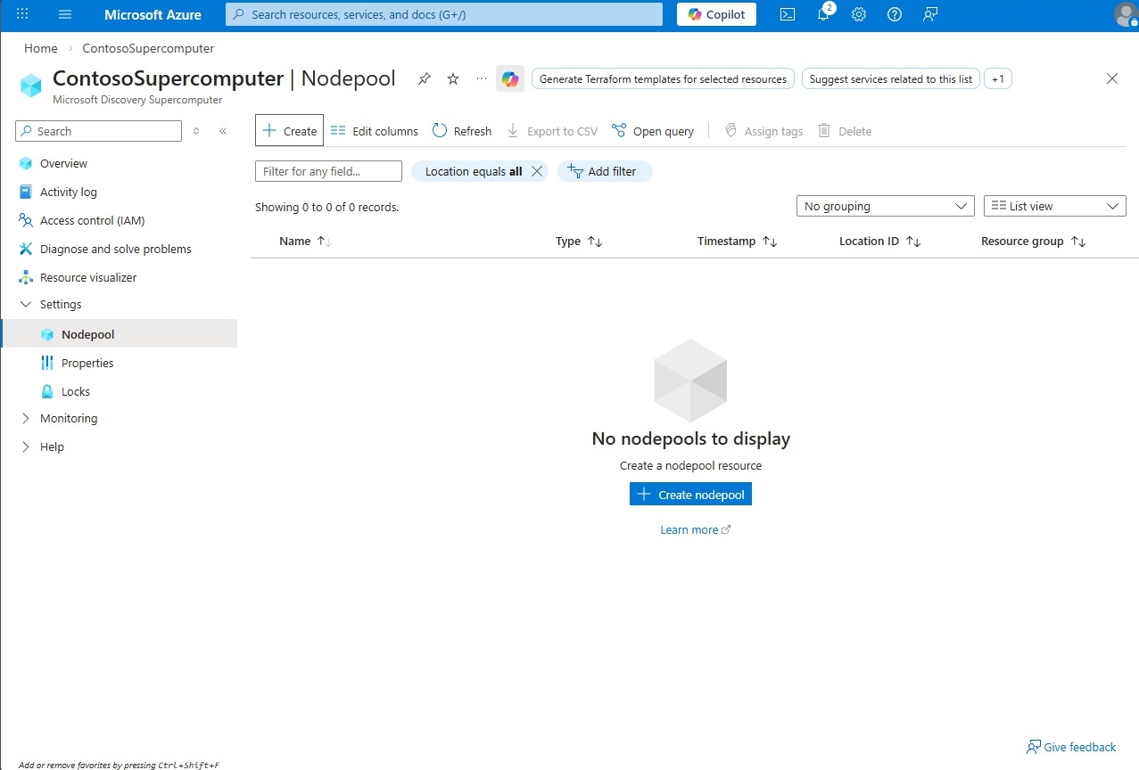This screenshot has width=1139, height=770.
Task: Go to Home breadcrumb
Action: (x=41, y=48)
